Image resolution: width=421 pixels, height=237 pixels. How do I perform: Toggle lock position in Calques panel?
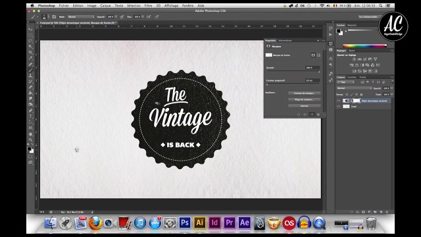[357, 95]
